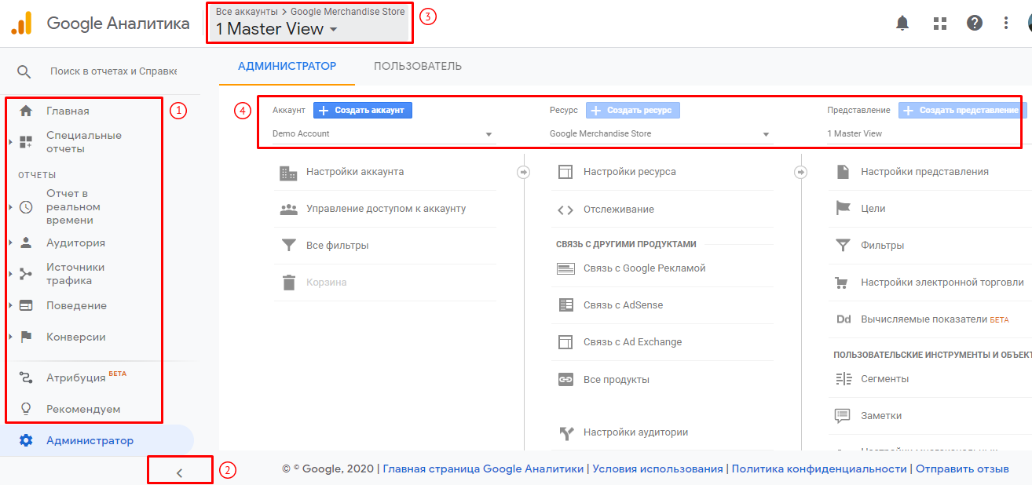Click the Связь с AdSense icon
The image size is (1032, 485).
click(x=565, y=305)
